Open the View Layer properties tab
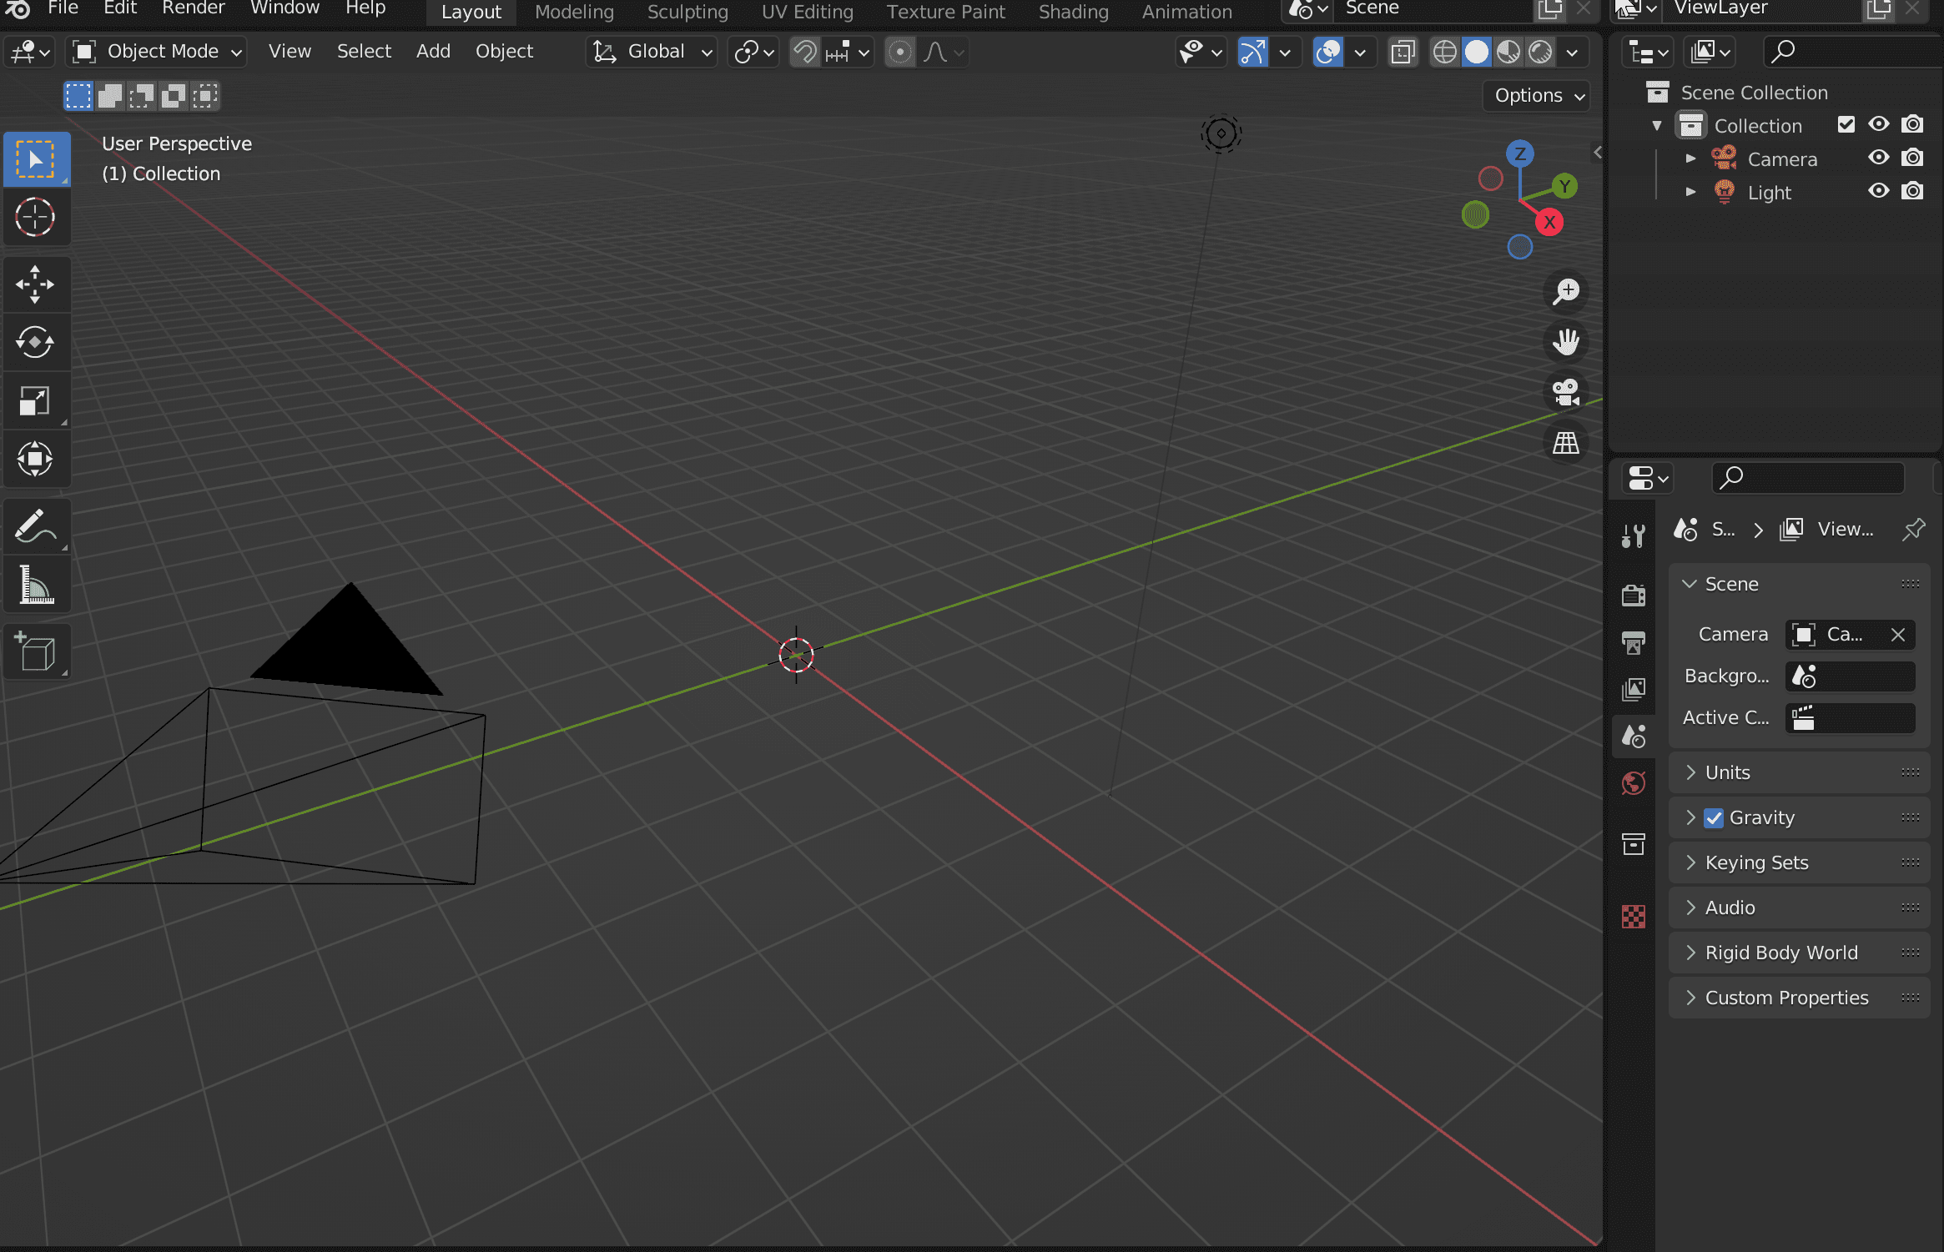The width and height of the screenshot is (1944, 1252). (x=1633, y=689)
